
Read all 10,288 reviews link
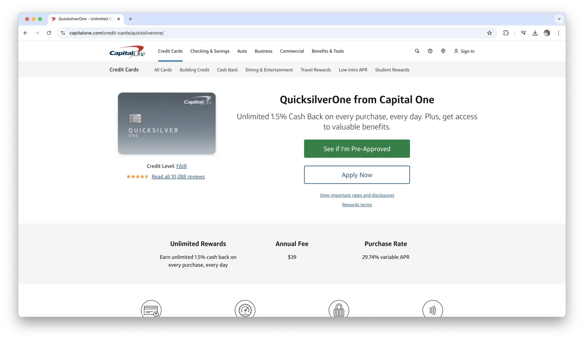178,176
